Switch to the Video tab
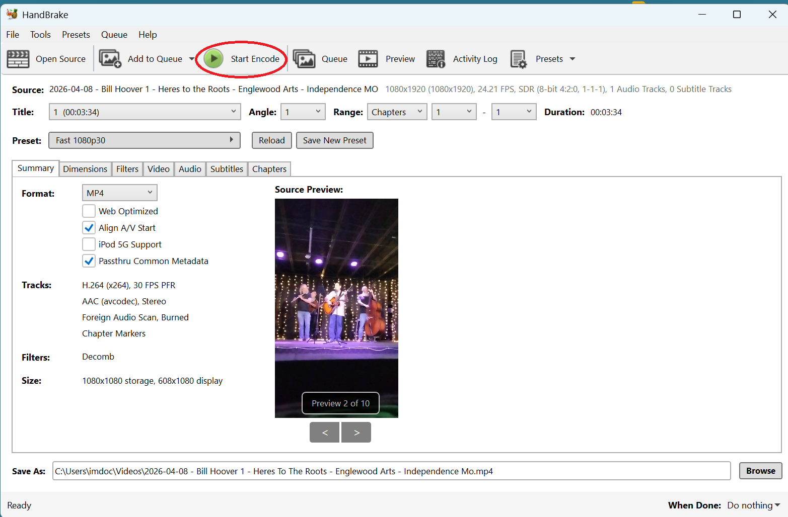This screenshot has width=788, height=517. click(x=158, y=169)
